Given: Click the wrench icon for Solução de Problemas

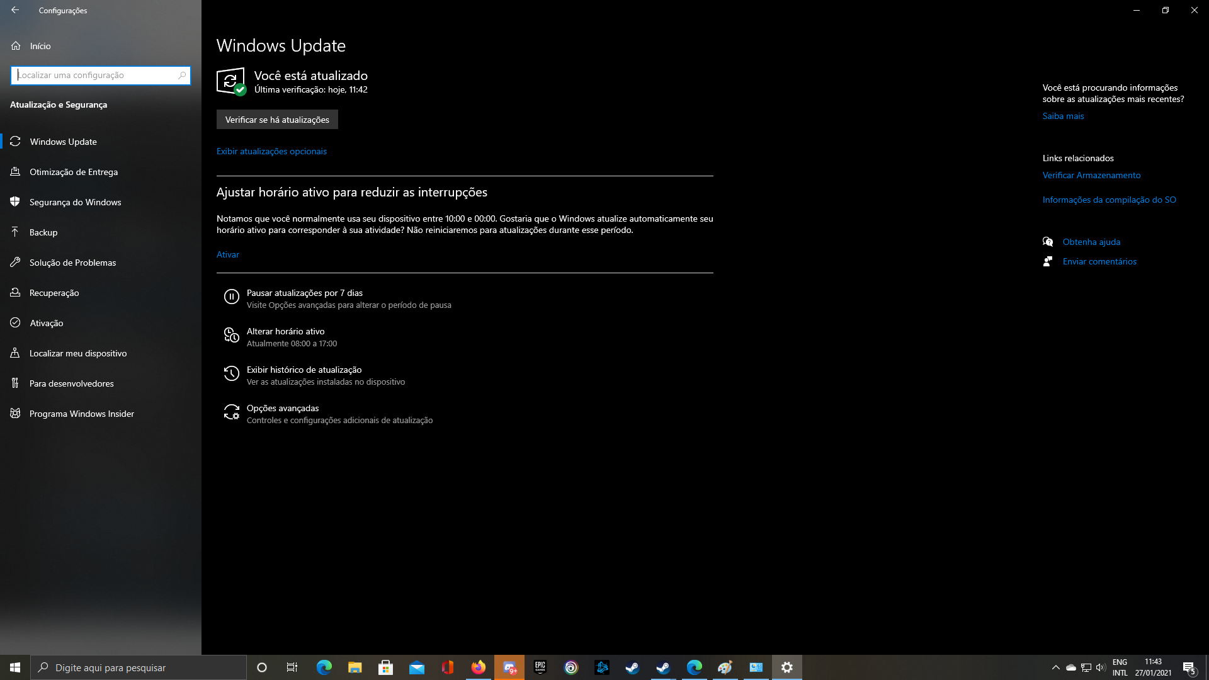Looking at the screenshot, I should click(16, 263).
